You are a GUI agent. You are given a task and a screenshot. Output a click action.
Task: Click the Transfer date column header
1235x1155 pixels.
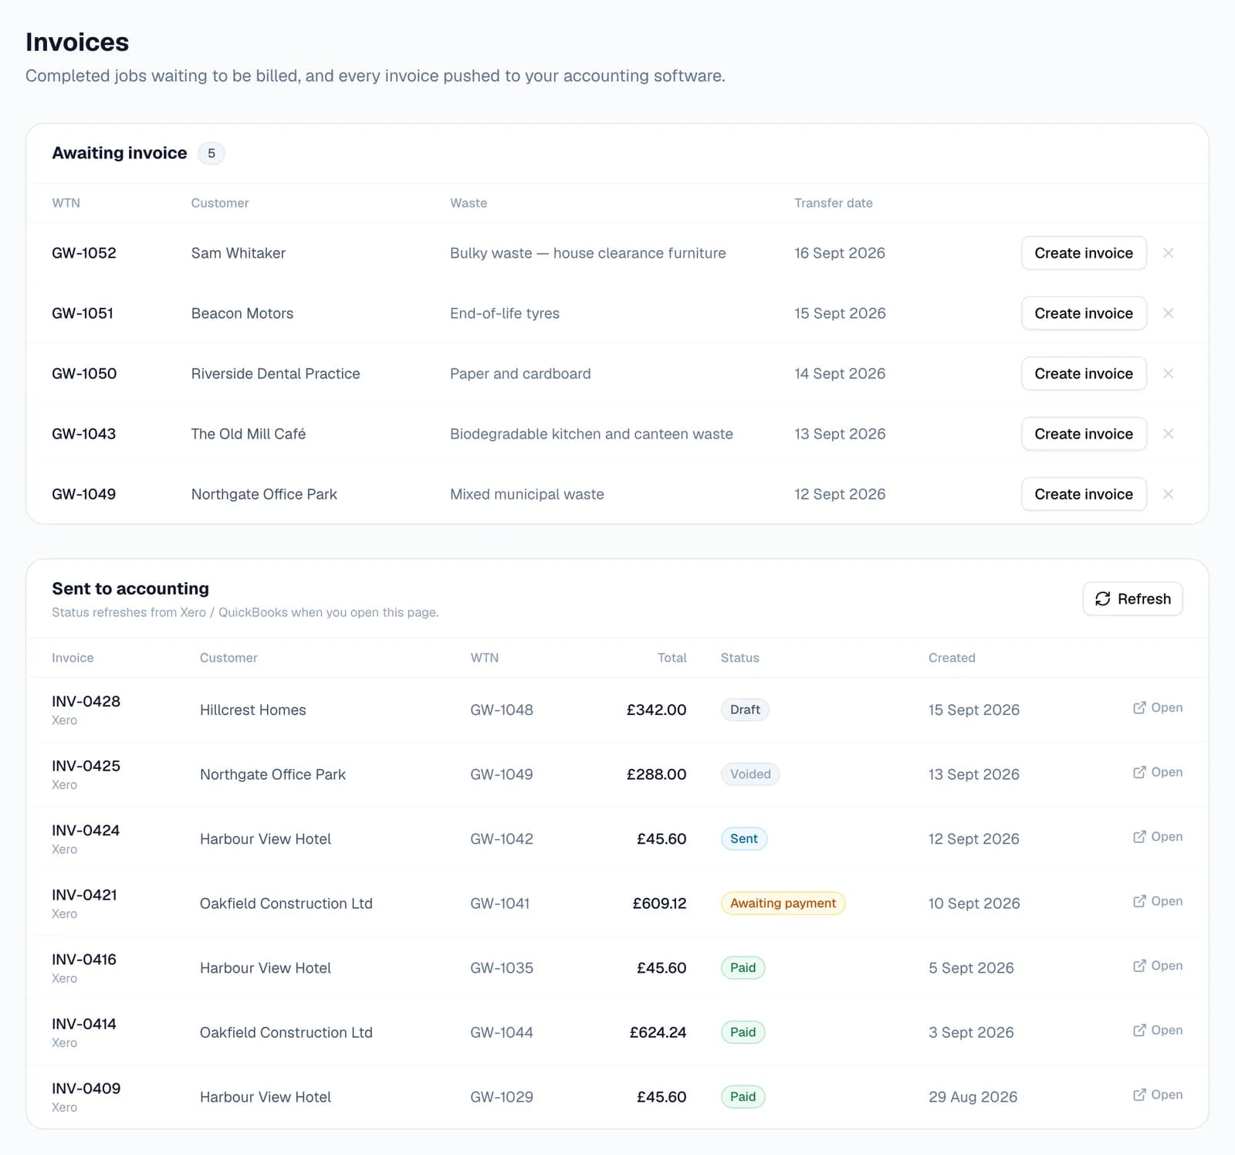tap(834, 203)
